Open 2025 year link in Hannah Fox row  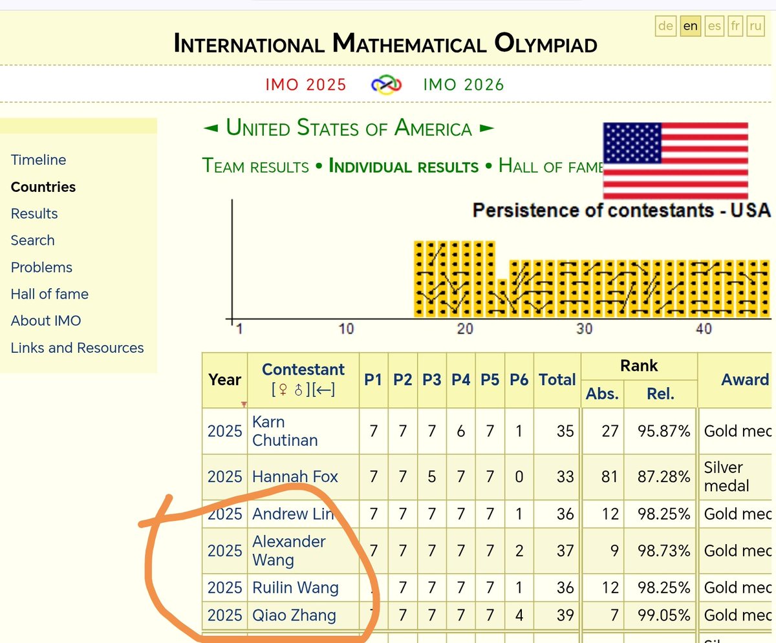tap(224, 477)
